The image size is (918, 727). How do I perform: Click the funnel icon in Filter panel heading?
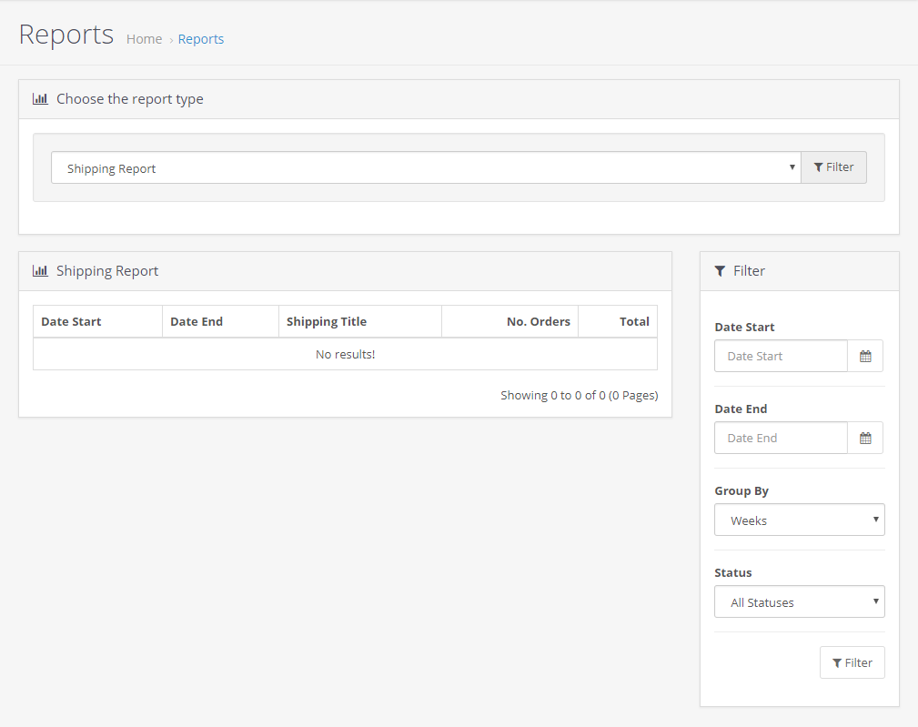[x=720, y=271]
